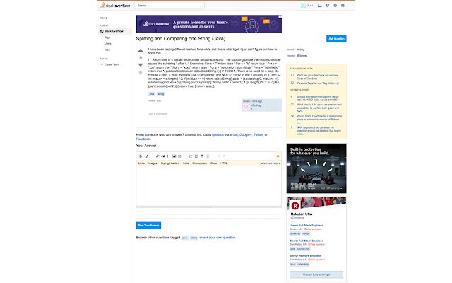Grab the answer editor's bottom resize handle
Viewport: 452px width, 283px height.
coord(209,207)
